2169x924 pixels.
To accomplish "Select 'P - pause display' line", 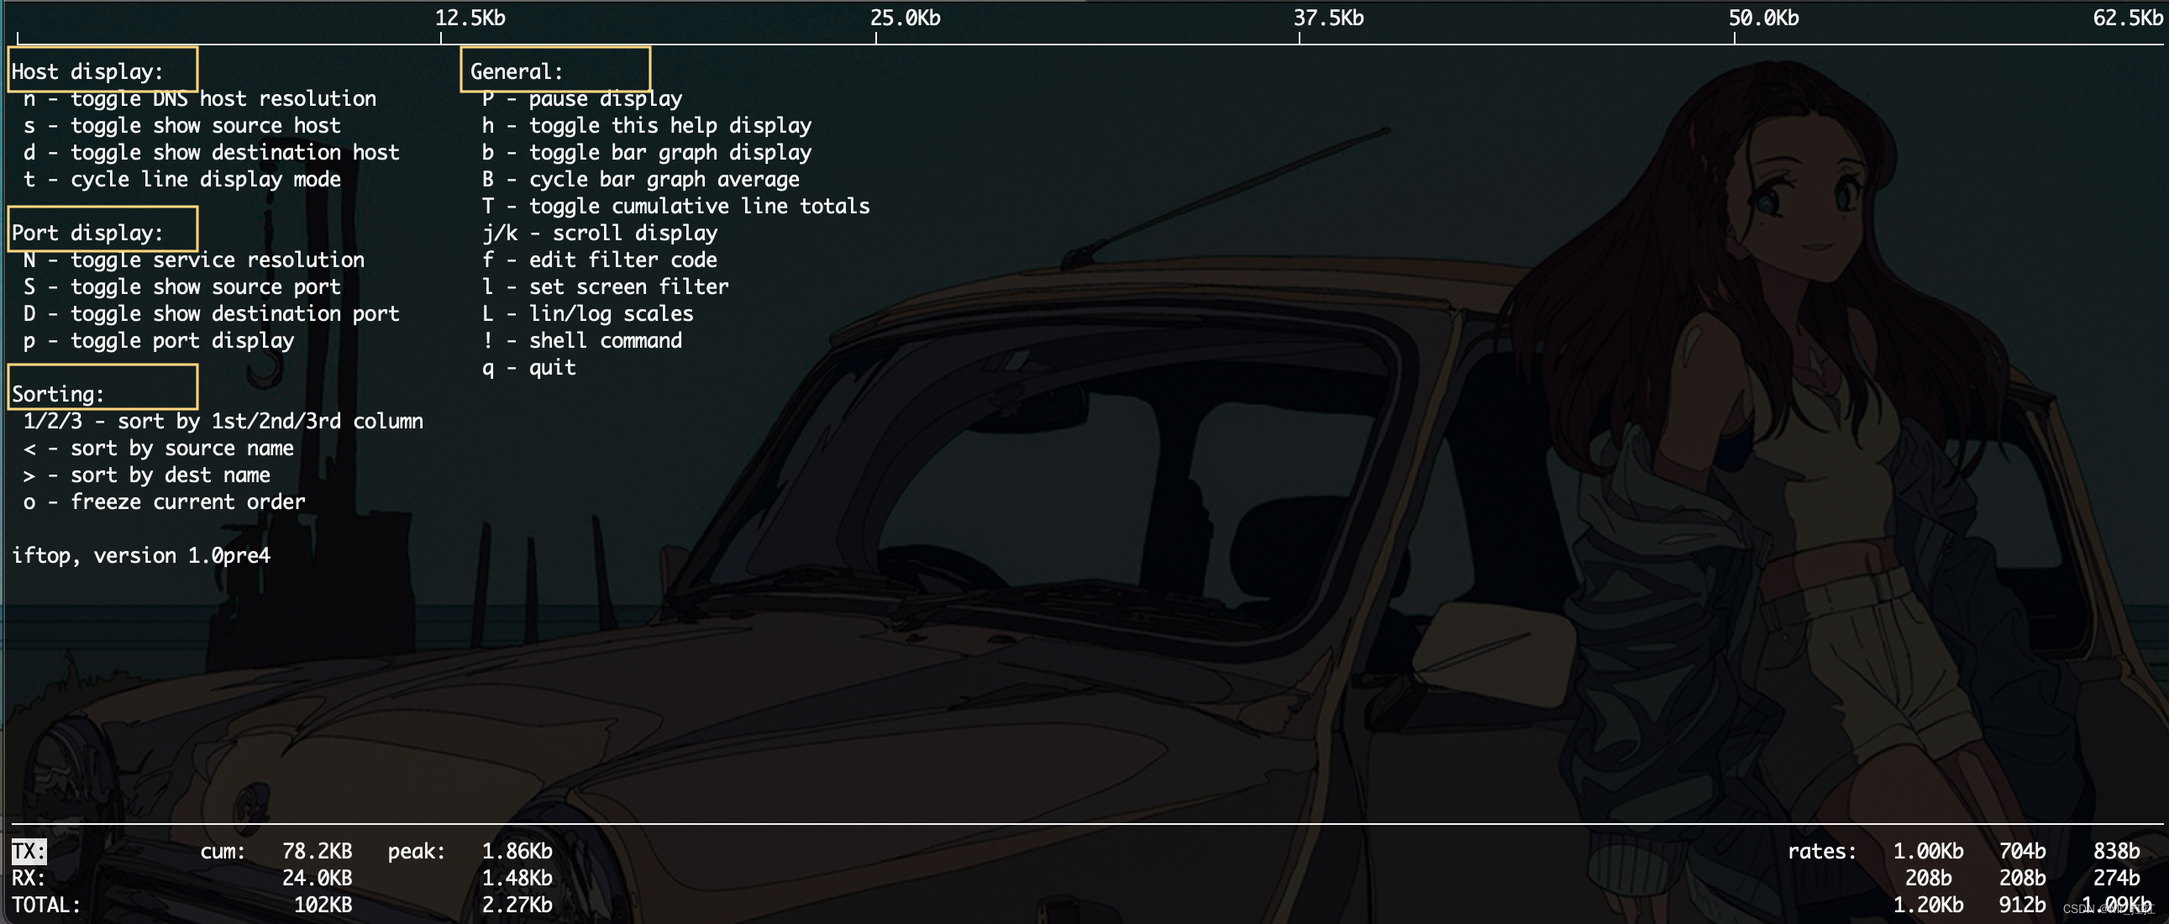I will (582, 98).
